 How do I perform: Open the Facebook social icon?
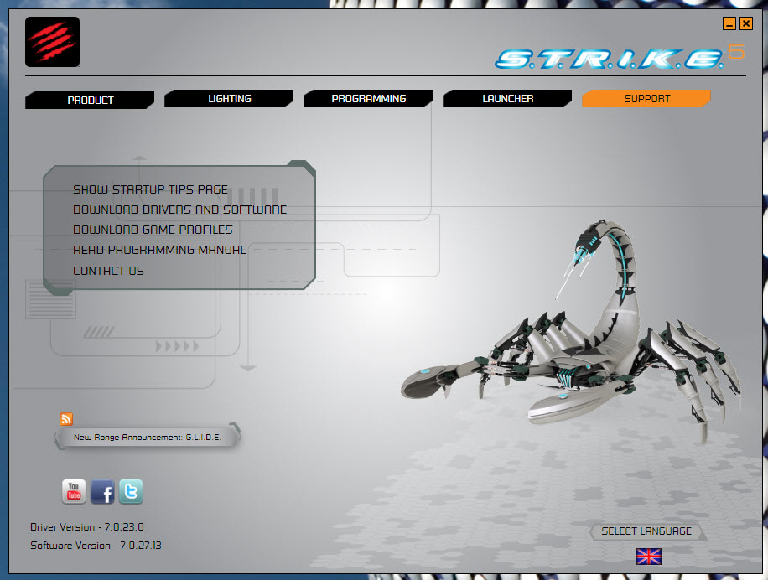pyautogui.click(x=102, y=491)
